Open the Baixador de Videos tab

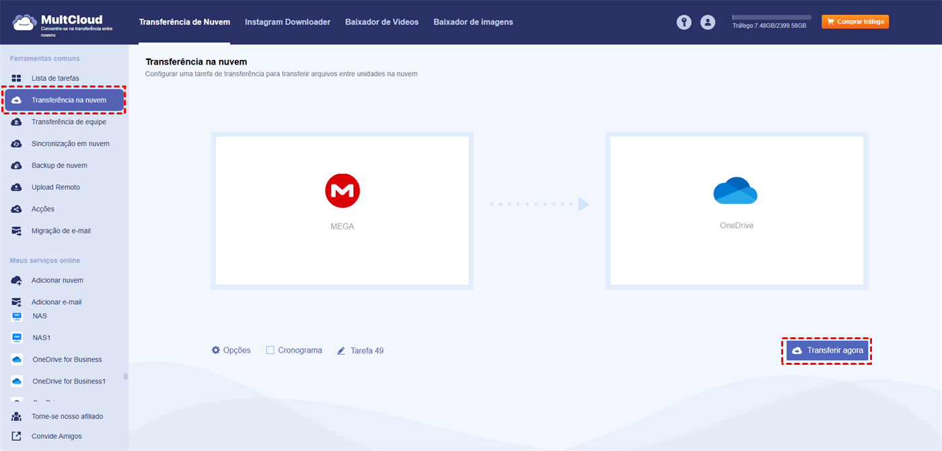(x=380, y=22)
